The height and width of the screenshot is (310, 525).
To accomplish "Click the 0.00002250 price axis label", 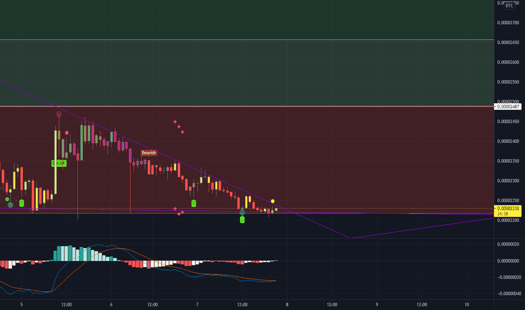I will click(508, 201).
